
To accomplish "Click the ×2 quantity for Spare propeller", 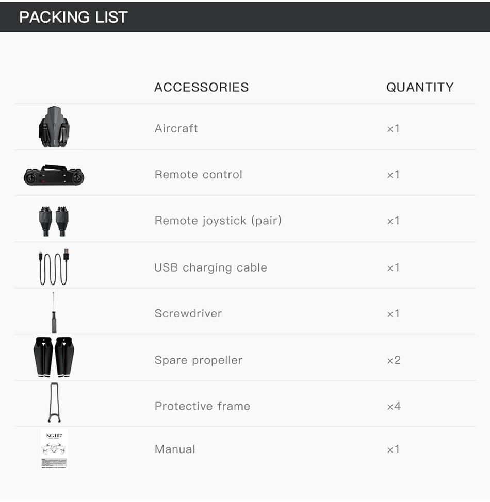I will coord(394,360).
